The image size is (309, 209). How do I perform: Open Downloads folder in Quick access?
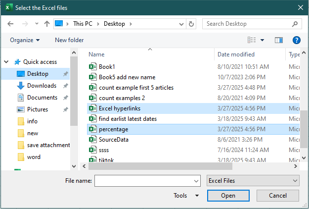tap(41, 86)
